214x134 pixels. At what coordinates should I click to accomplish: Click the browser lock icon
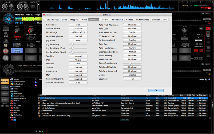36,131
